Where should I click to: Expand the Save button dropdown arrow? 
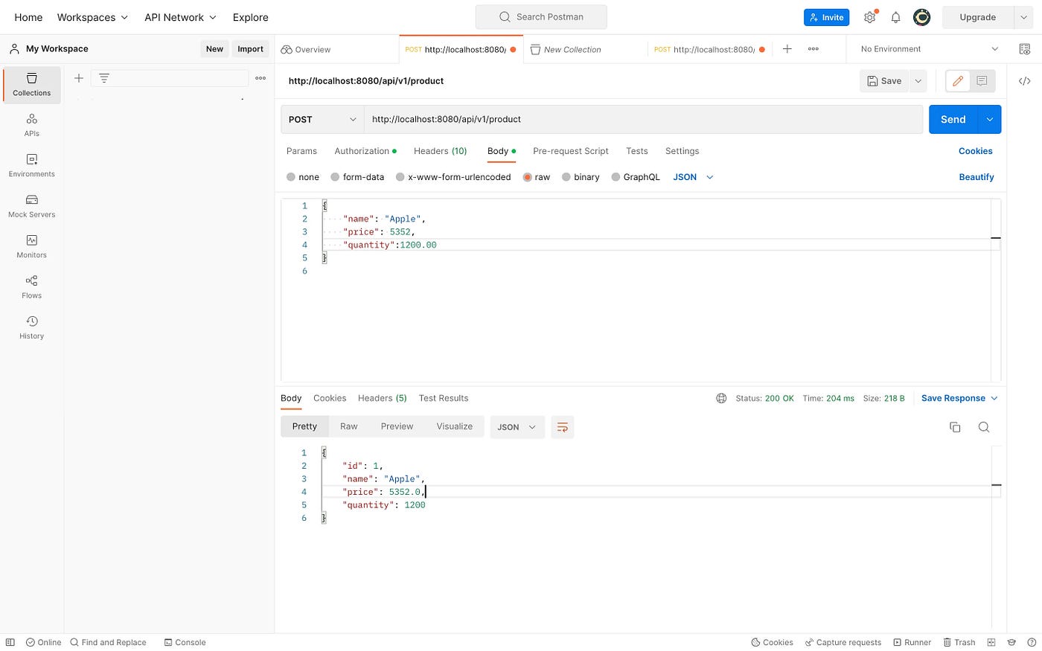[918, 81]
